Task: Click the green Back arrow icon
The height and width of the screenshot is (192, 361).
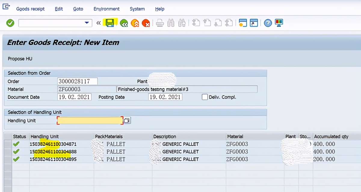Action: [124, 23]
